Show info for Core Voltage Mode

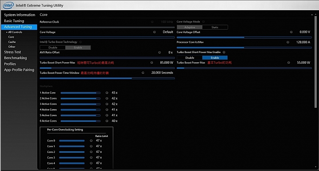[203, 22]
